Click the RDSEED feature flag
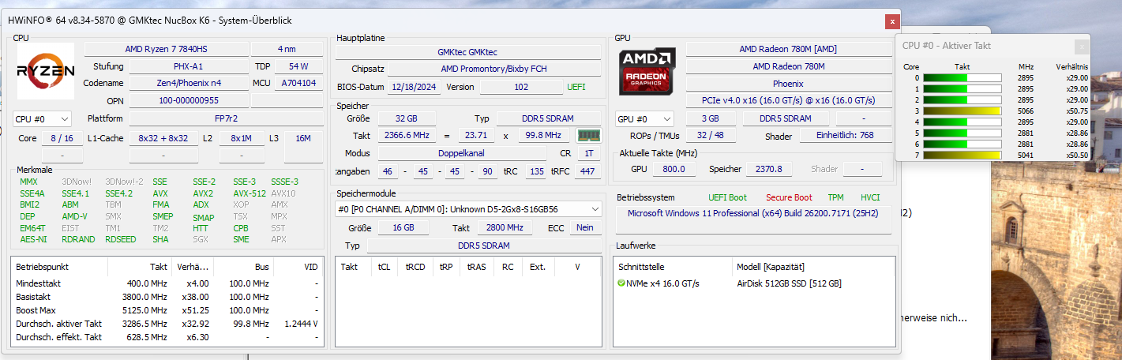The height and width of the screenshot is (360, 1122). (x=120, y=239)
